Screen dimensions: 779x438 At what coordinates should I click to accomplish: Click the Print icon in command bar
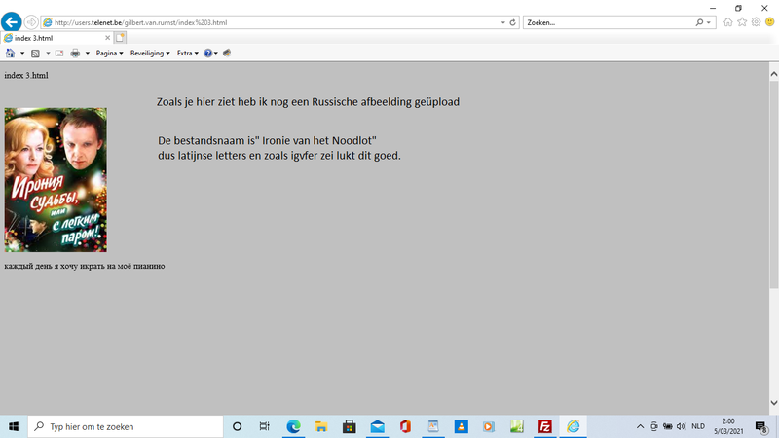[75, 54]
